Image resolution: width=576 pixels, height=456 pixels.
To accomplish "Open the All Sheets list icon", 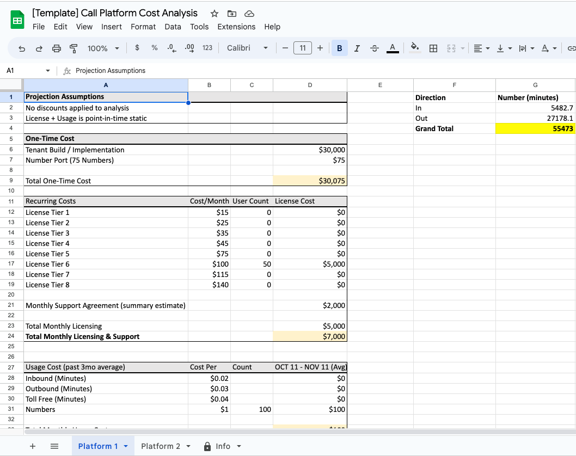I will pos(54,446).
